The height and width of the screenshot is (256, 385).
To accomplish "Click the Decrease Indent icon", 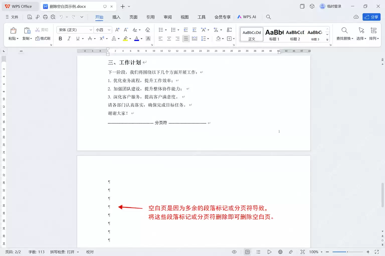I will [186, 30].
